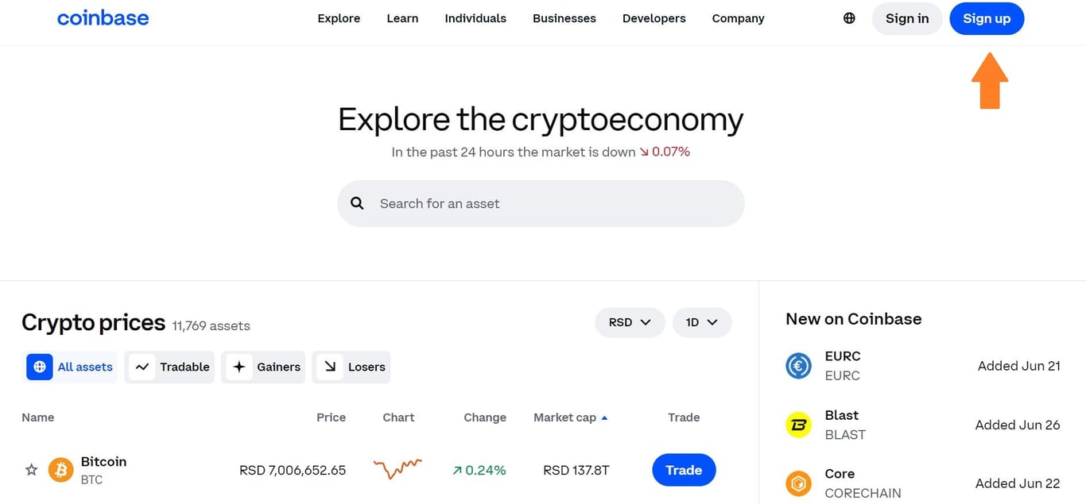Click the Blast coin icon
Viewport: 1086px width, 504px height.
point(798,424)
